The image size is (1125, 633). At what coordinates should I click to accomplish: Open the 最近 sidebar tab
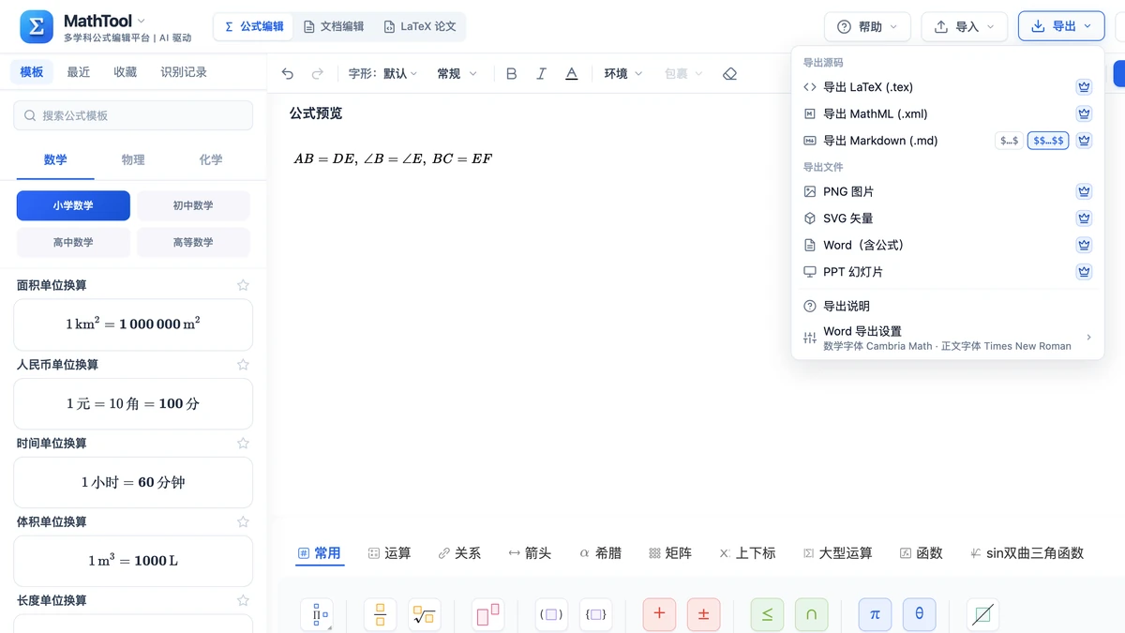click(79, 72)
